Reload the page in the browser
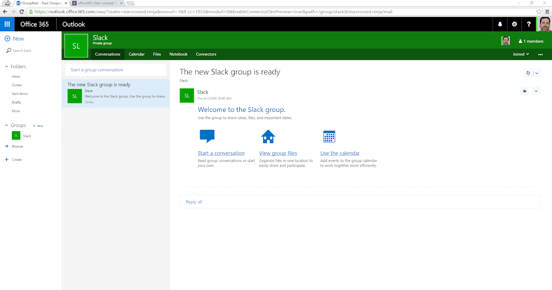 [x=21, y=11]
